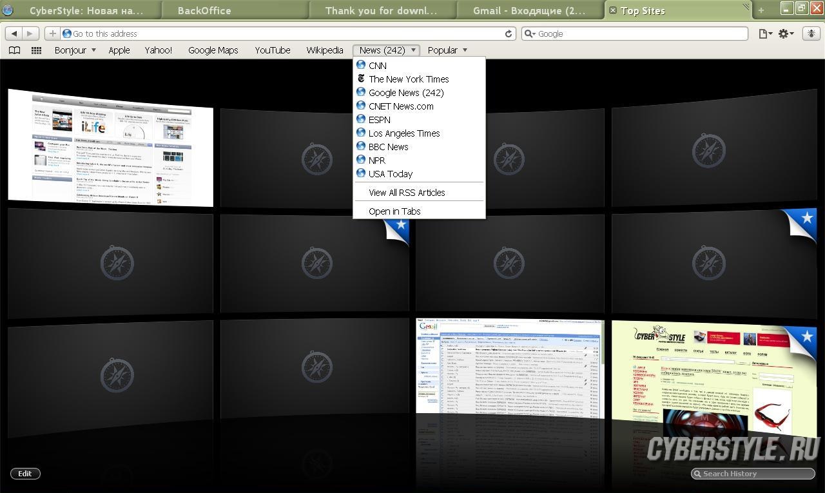825x493 pixels.
Task: Click the site globe icon in the address bar
Action: [x=67, y=34]
